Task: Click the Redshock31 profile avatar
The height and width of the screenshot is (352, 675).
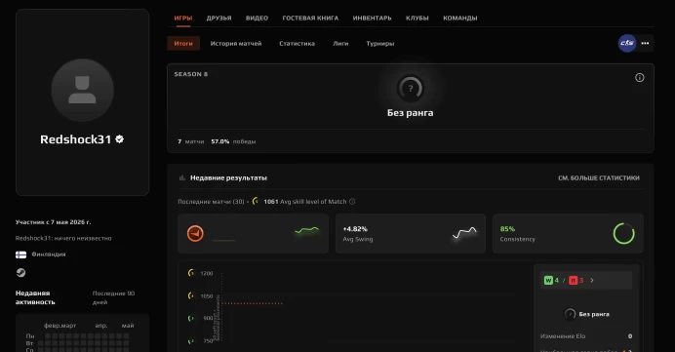Action: (x=82, y=90)
